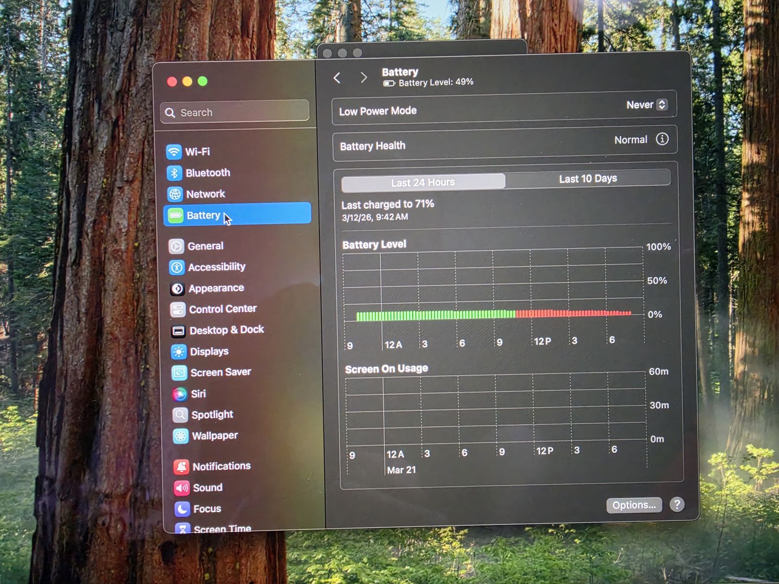Select the Bluetooth icon in sidebar
This screenshot has width=779, height=584.
point(174,173)
